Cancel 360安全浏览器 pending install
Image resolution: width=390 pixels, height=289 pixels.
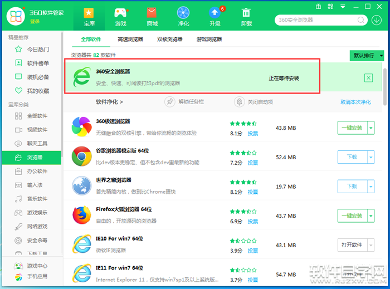pos(368,78)
